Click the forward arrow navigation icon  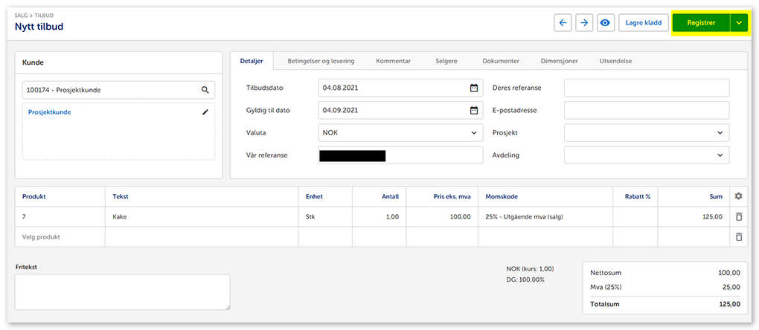point(584,23)
